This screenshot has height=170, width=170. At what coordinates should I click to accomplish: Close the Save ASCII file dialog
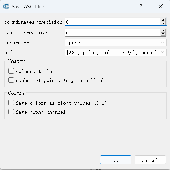coord(161,6)
